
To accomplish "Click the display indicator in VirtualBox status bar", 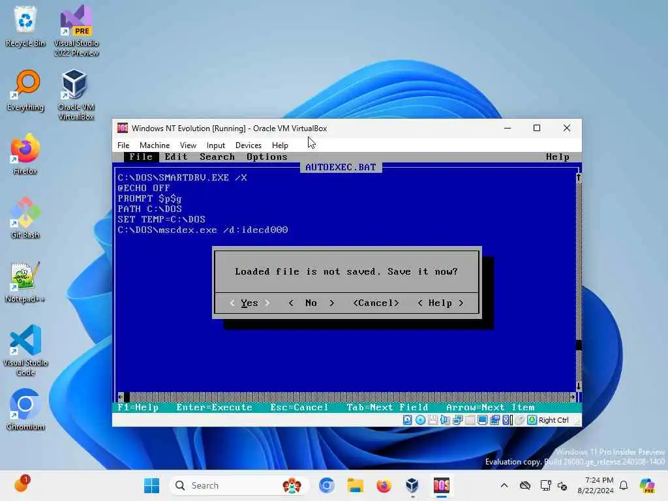I will [482, 420].
